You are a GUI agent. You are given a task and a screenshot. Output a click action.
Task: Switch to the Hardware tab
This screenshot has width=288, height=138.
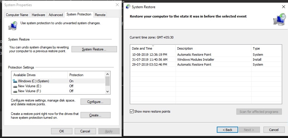tap(38, 15)
